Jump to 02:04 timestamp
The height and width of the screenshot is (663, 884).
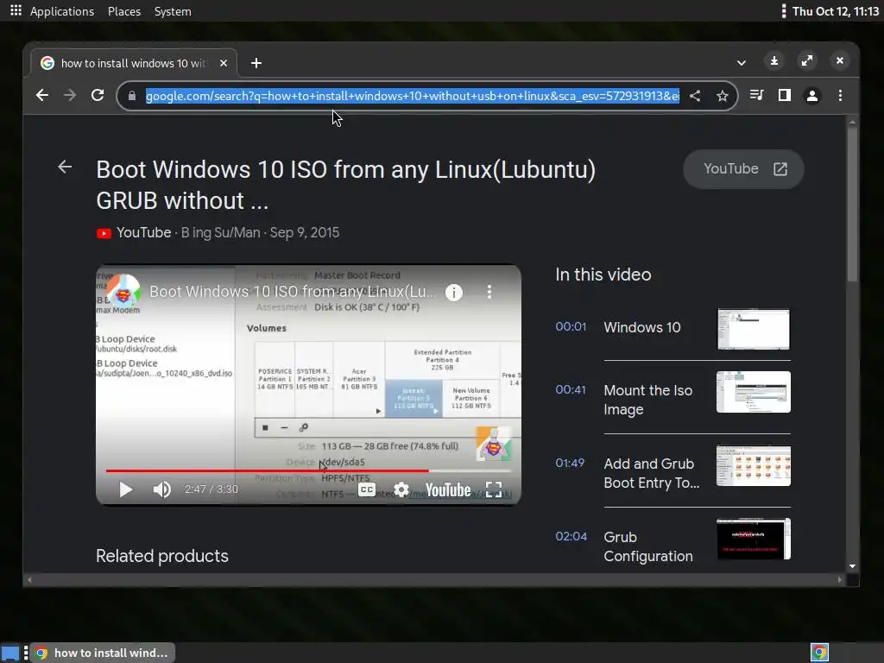[x=571, y=537]
